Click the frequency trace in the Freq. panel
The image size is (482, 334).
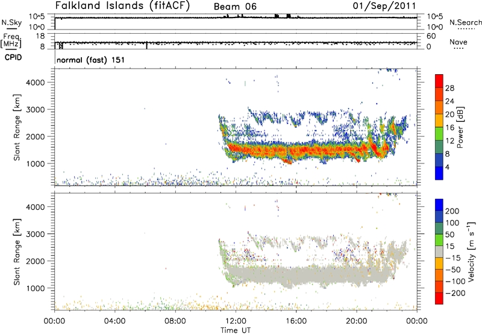(x=236, y=42)
